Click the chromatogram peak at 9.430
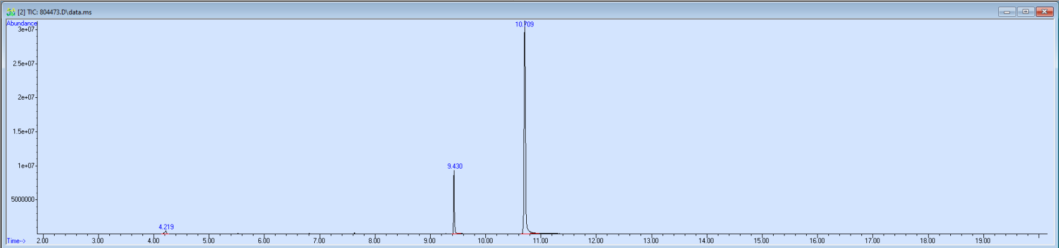Viewport: 1059px width, 248px height. click(454, 203)
